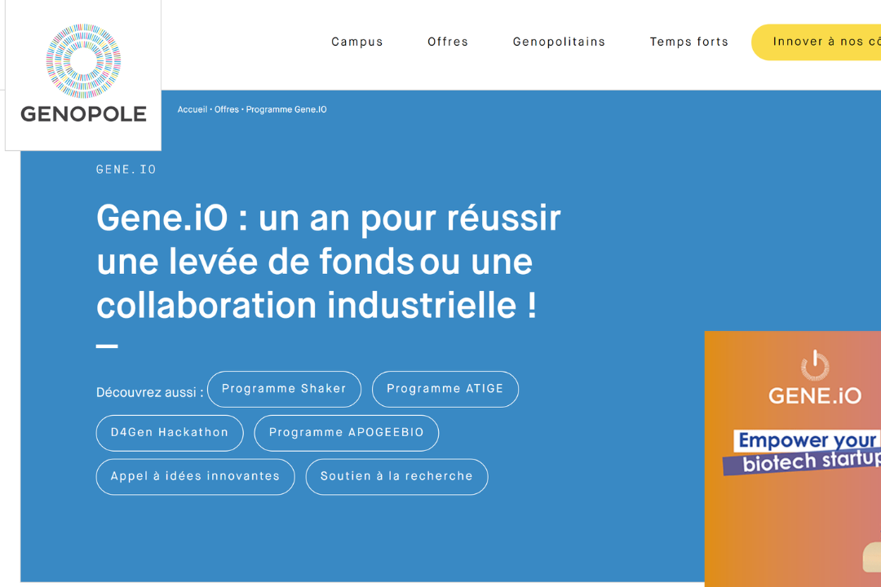Open the D4Gen Hackathon link
Viewport: 881px width, 587px height.
point(170,433)
